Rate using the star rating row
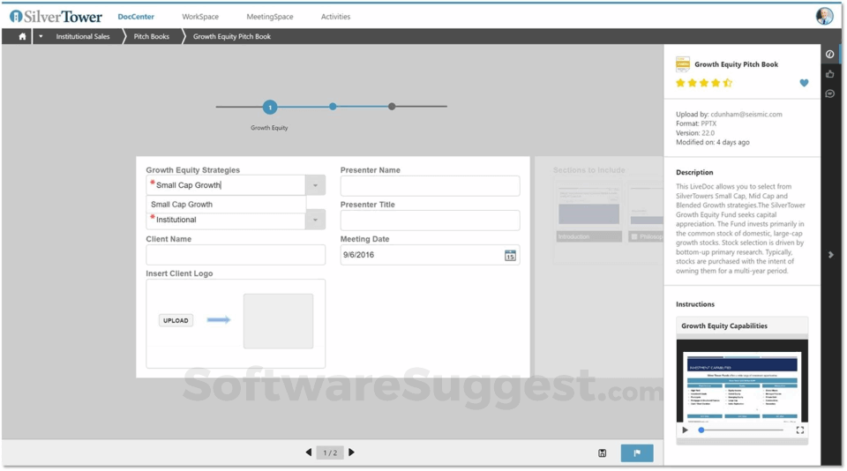 [x=704, y=83]
